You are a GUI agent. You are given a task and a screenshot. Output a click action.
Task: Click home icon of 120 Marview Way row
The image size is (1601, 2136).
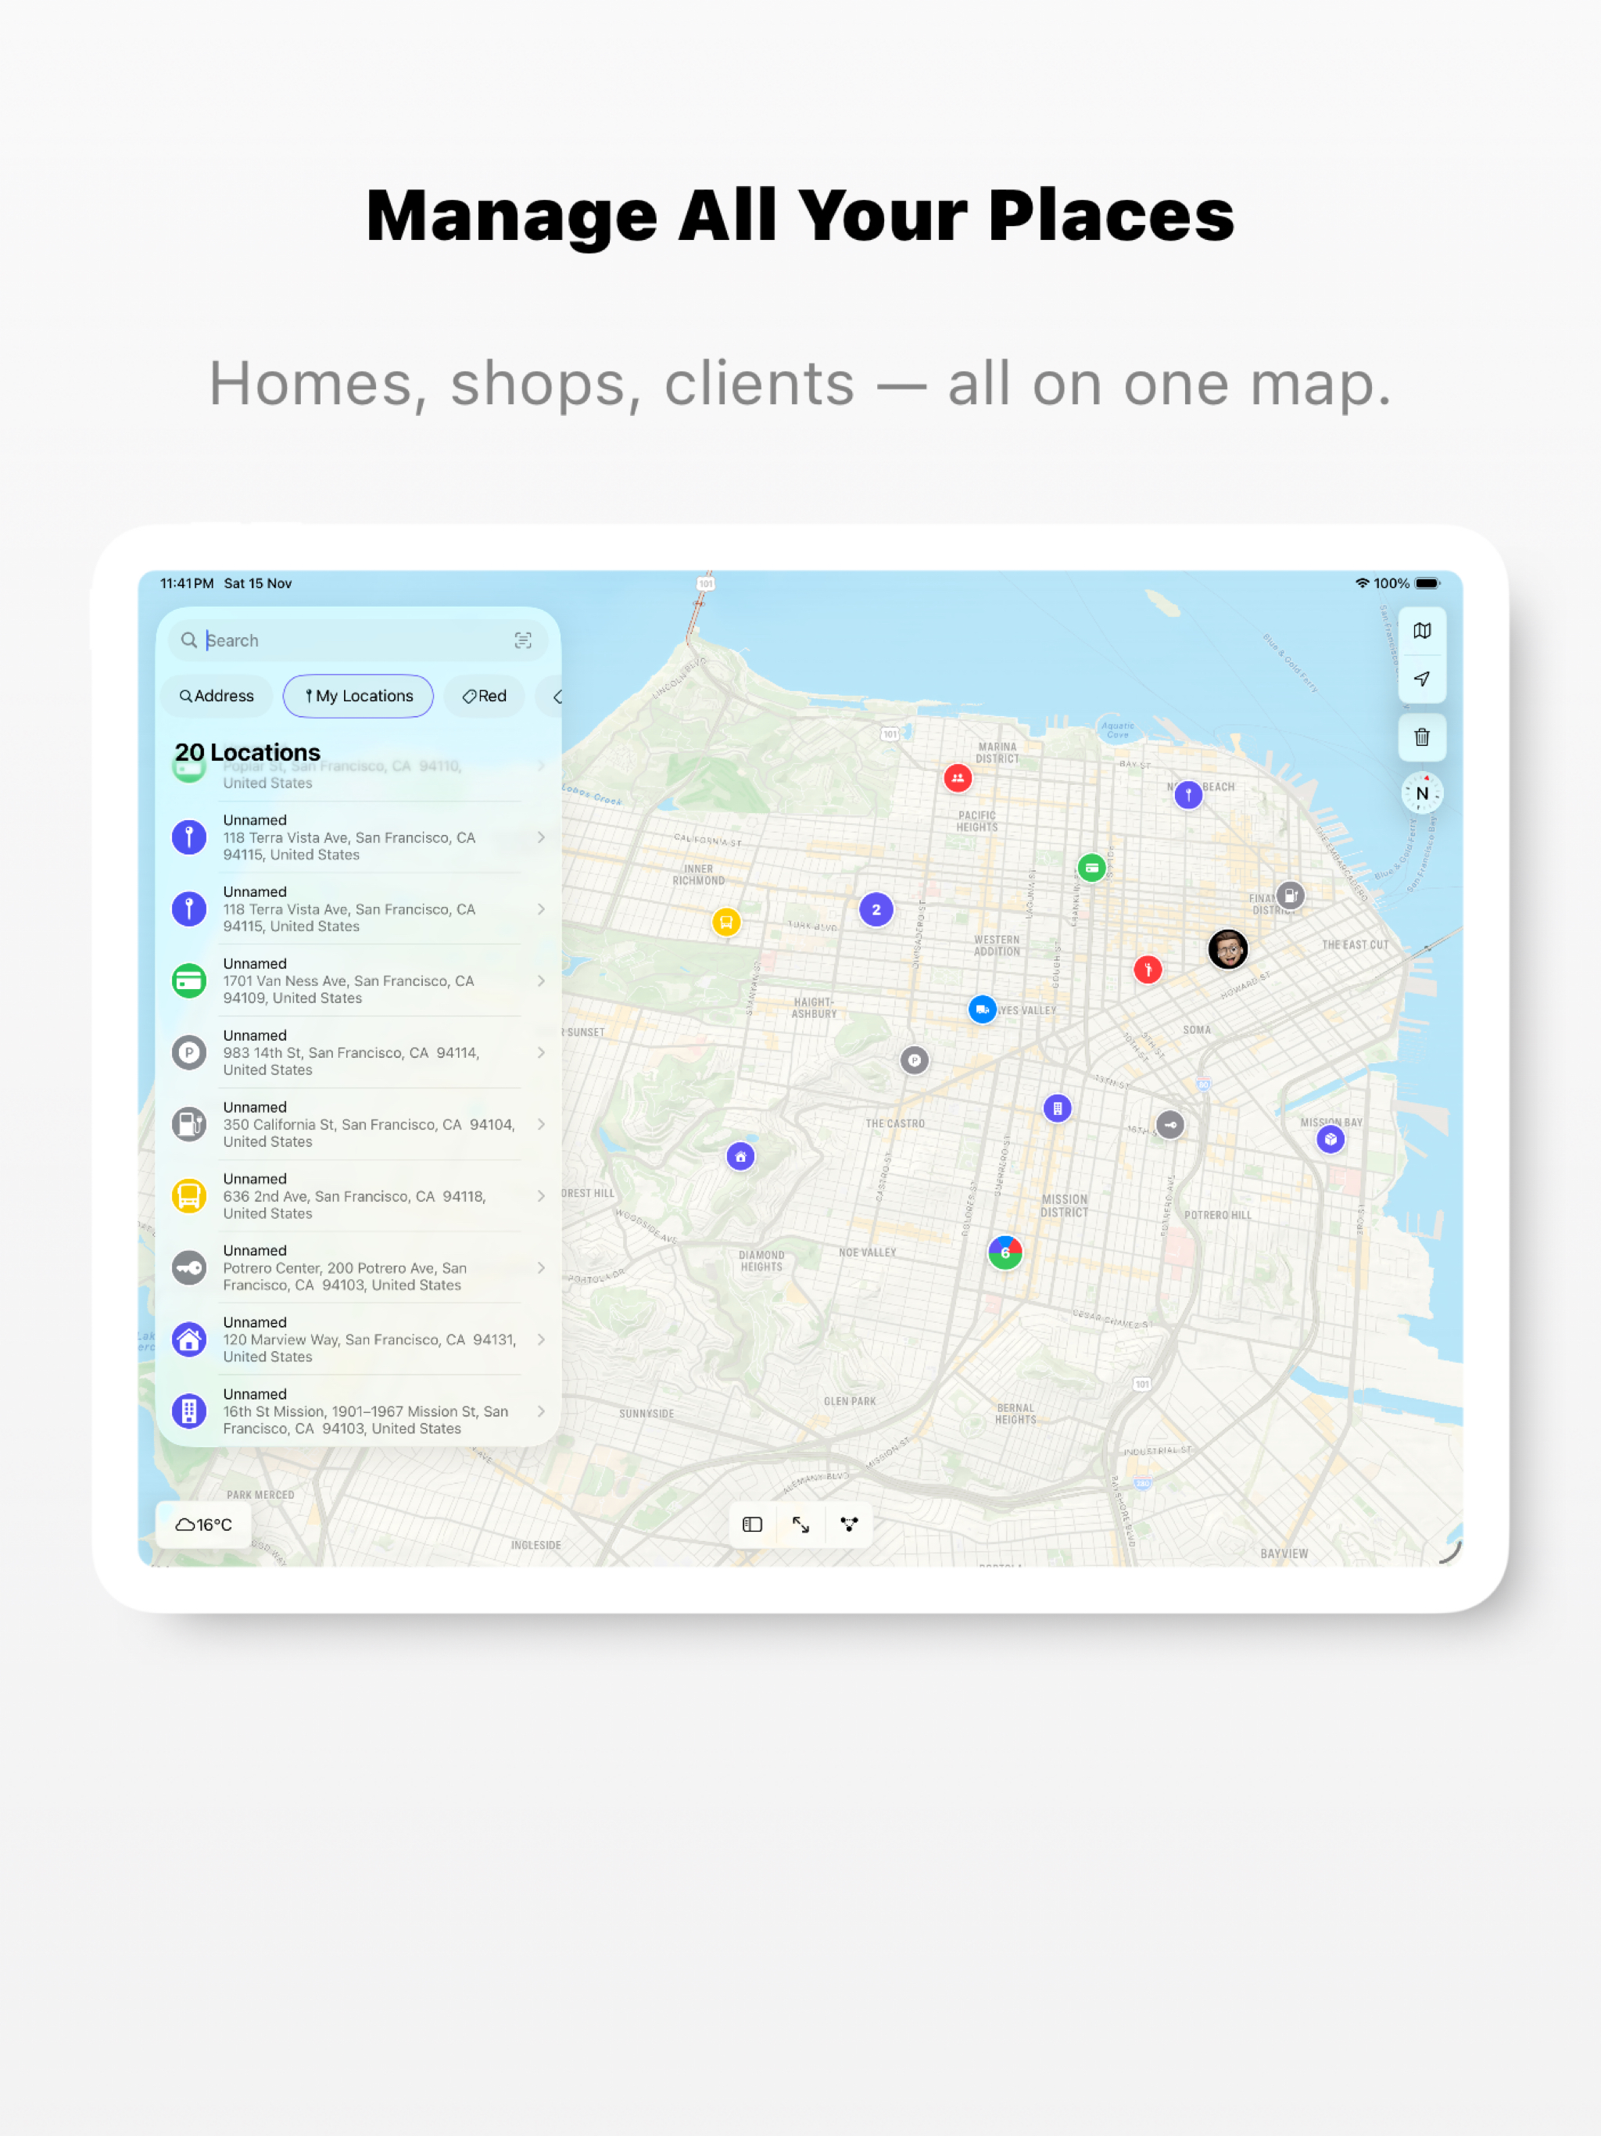point(189,1339)
